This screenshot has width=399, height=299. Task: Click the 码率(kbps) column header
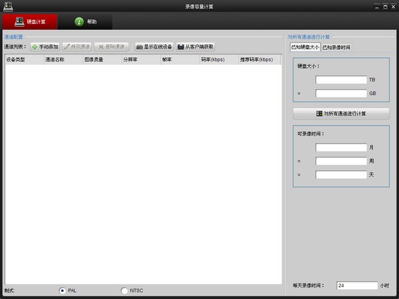click(219, 60)
